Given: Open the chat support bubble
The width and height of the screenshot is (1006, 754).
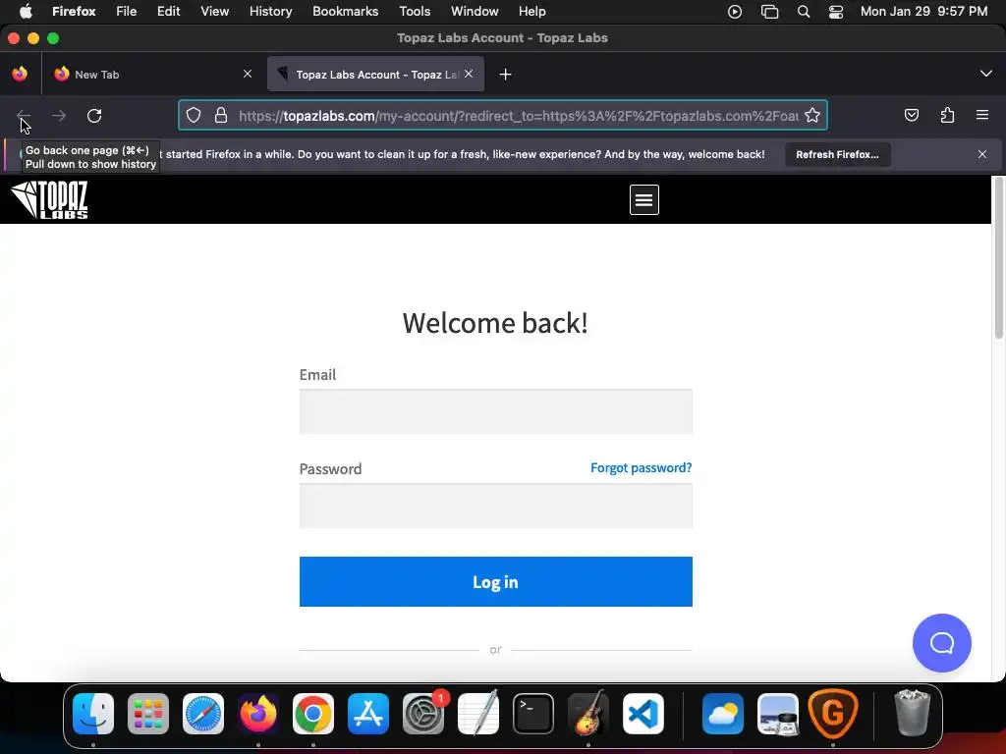Looking at the screenshot, I should (941, 643).
